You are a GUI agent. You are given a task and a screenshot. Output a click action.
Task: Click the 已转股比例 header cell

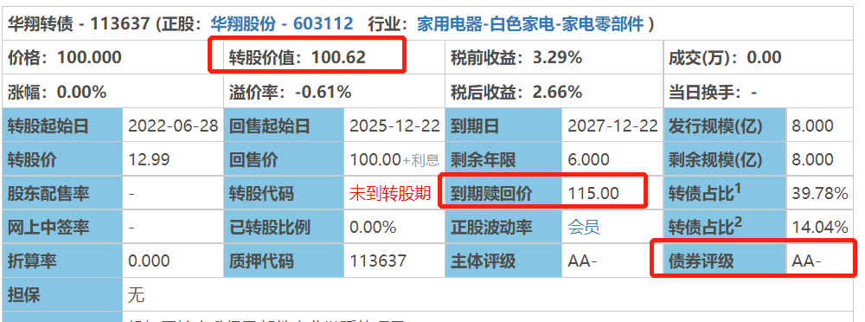tap(284, 227)
